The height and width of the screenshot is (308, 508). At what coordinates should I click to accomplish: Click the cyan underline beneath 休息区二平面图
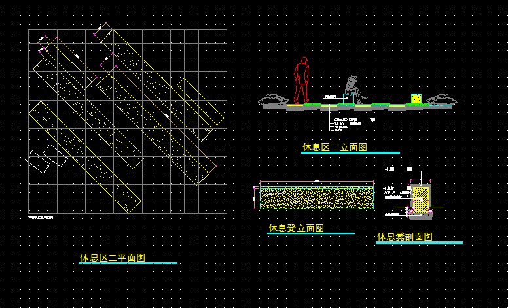click(128, 264)
